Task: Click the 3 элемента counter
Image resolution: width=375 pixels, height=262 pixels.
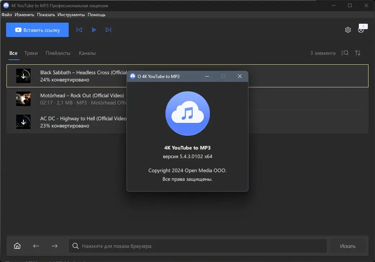Action: [323, 53]
